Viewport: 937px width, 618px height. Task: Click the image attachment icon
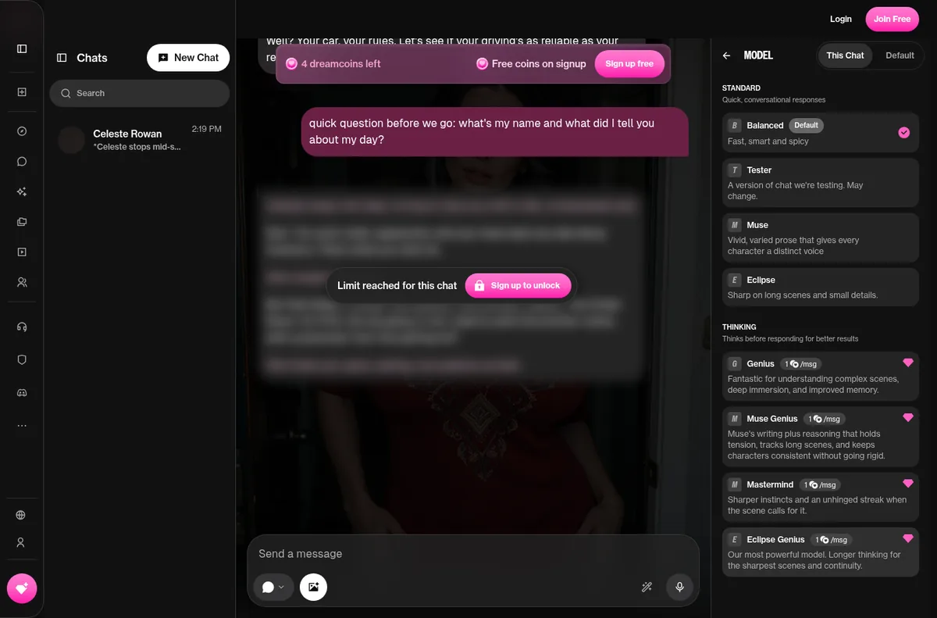click(x=313, y=587)
